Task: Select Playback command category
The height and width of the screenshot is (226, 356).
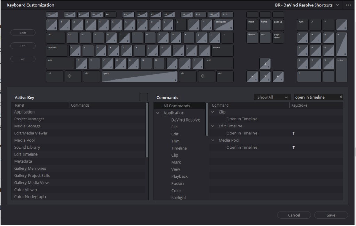Action: pyautogui.click(x=179, y=176)
